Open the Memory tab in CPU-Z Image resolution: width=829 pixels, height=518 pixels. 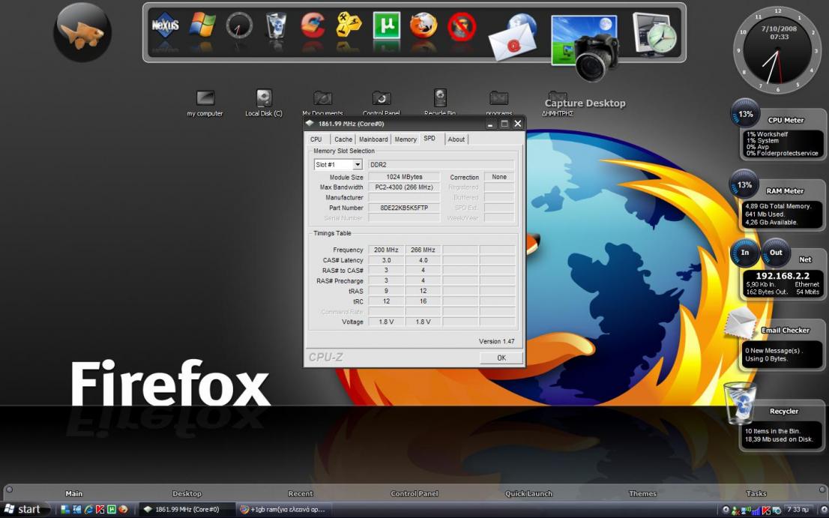406,139
